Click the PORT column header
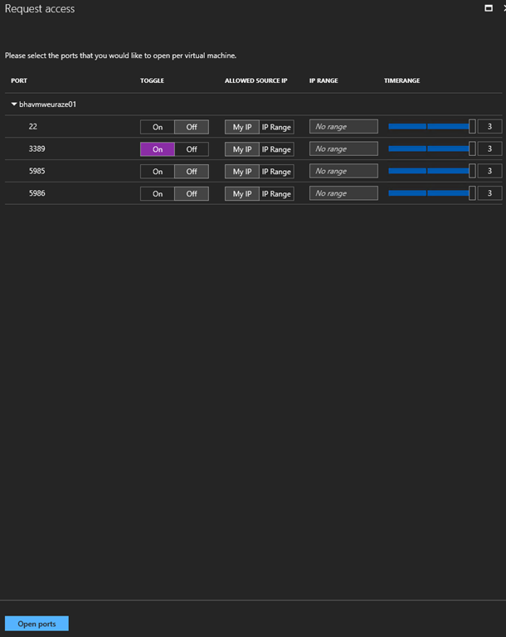Image resolution: width=506 pixels, height=637 pixels. pyautogui.click(x=19, y=80)
